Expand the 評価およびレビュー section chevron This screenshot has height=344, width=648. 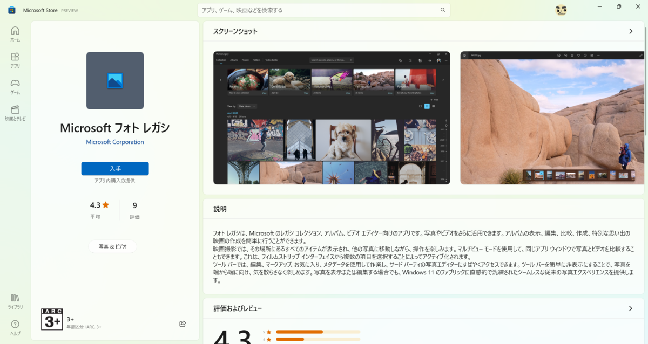pos(631,308)
